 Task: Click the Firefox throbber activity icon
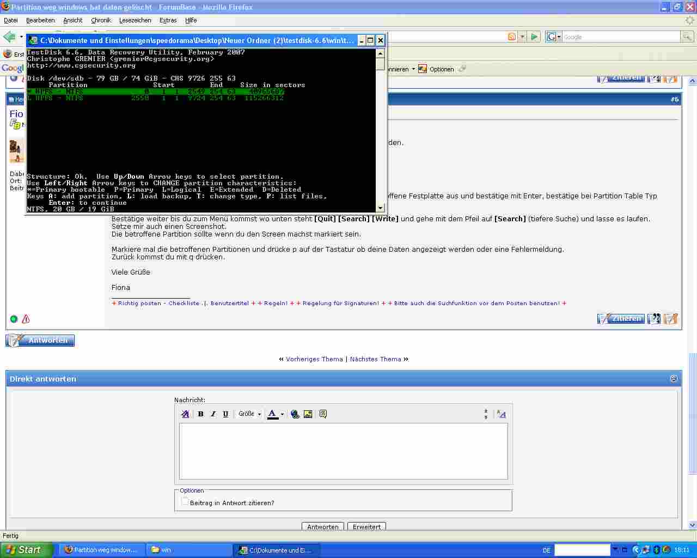click(689, 20)
